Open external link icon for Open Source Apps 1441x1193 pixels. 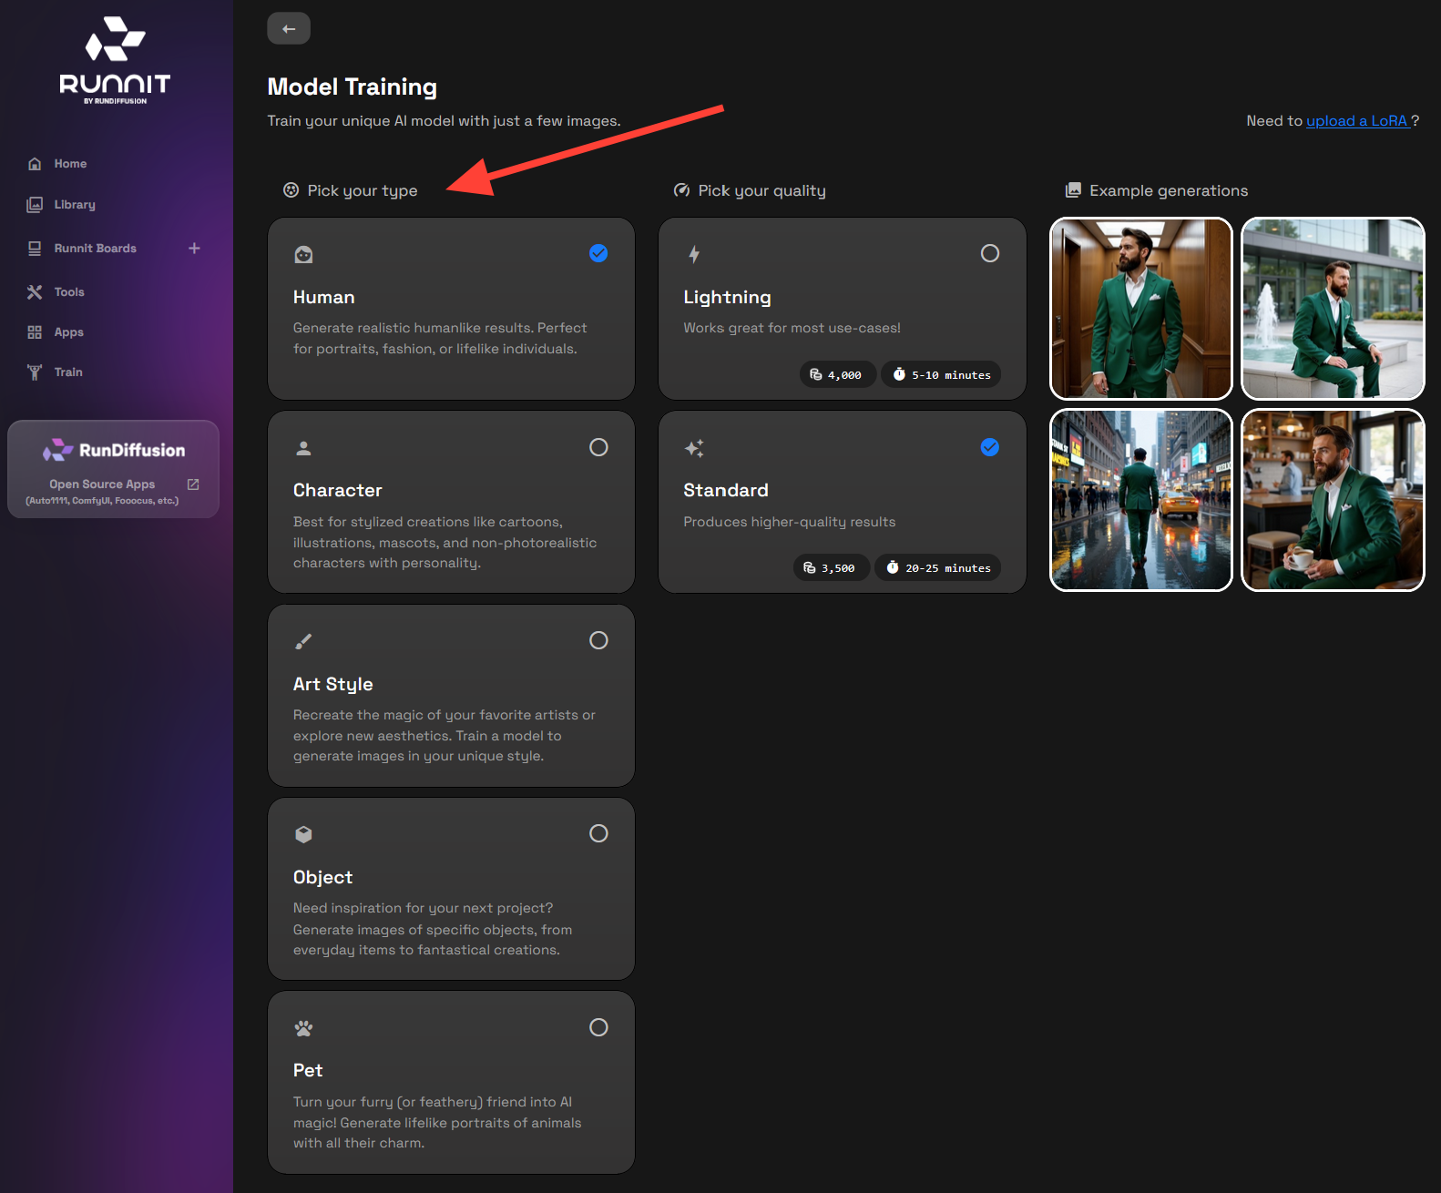pos(193,484)
